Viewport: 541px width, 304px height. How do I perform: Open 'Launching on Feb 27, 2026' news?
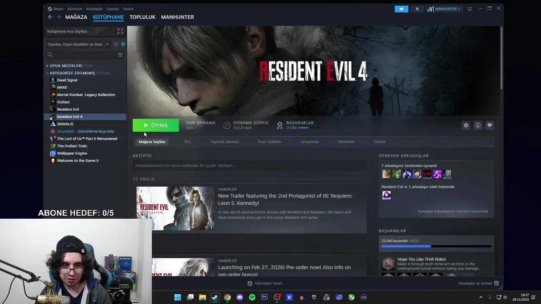[284, 271]
